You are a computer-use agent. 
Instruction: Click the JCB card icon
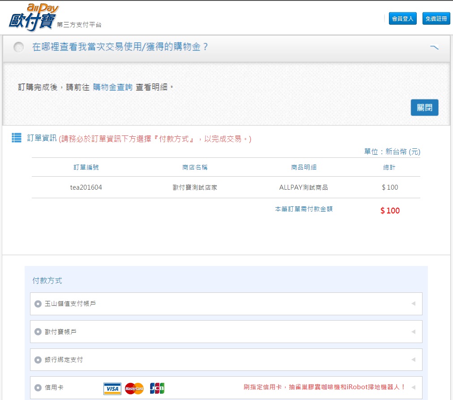click(157, 388)
